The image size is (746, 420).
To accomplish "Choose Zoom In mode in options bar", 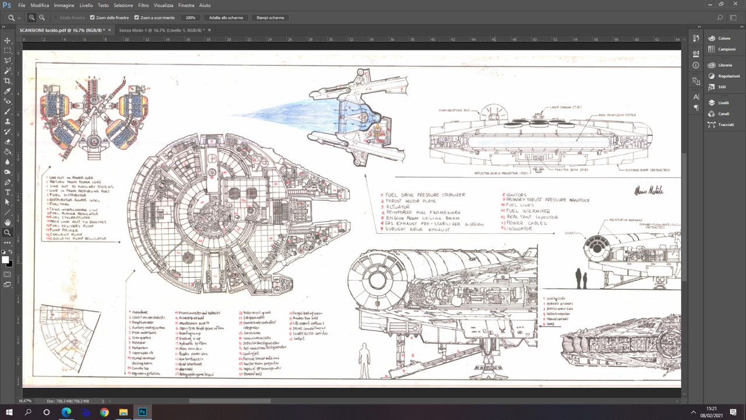I will (x=31, y=17).
